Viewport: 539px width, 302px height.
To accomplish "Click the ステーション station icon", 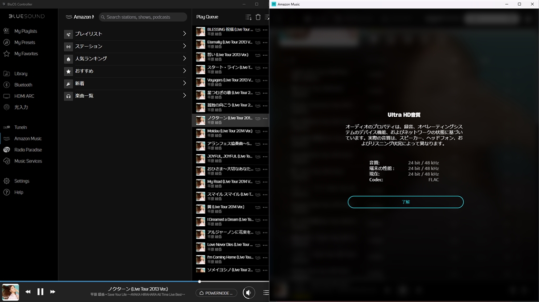I will 68,46.
